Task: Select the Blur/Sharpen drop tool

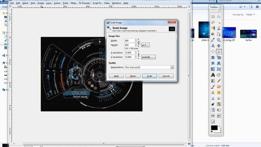Action: (x=213, y=98)
